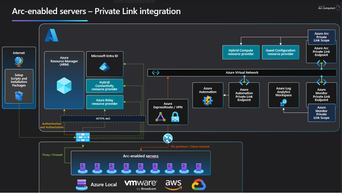Click the Arc-enabled servers heading
This screenshot has width=342, height=194.
[x=141, y=156]
